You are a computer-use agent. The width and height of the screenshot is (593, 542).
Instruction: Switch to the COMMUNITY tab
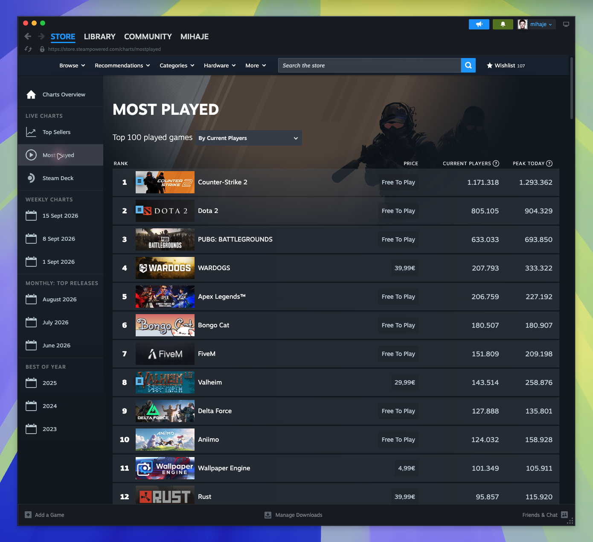148,37
